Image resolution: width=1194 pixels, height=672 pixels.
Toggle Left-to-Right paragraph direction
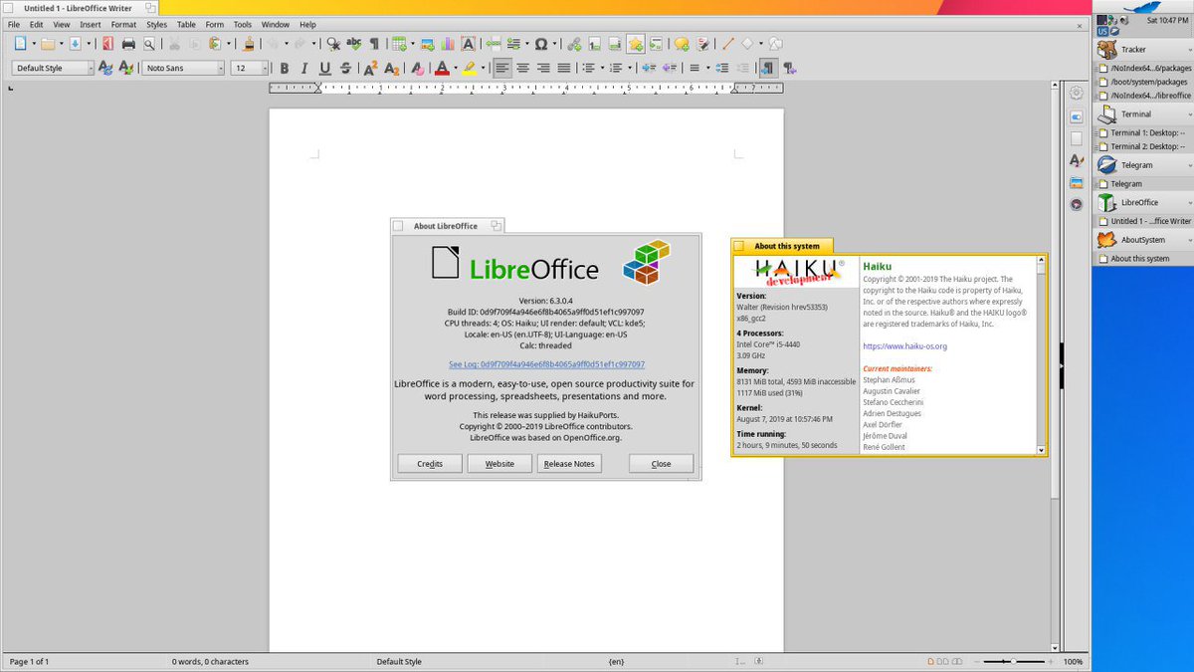pos(768,69)
